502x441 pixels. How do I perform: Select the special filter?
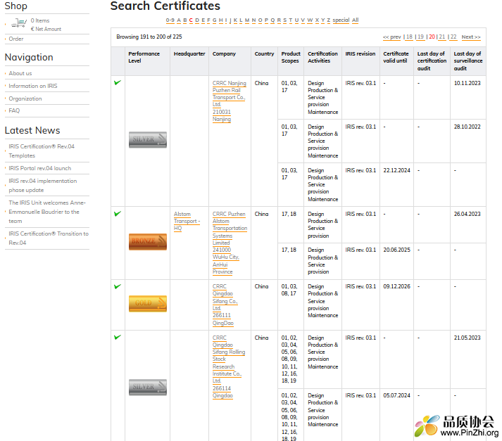[341, 20]
